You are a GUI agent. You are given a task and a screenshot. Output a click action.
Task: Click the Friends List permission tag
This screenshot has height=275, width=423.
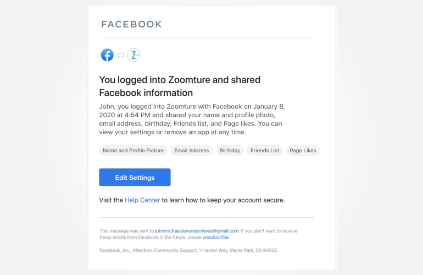pos(265,150)
